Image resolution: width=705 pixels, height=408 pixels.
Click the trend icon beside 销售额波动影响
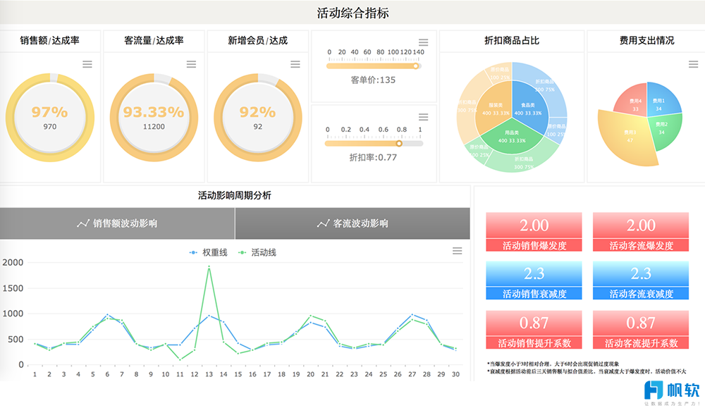(x=83, y=223)
